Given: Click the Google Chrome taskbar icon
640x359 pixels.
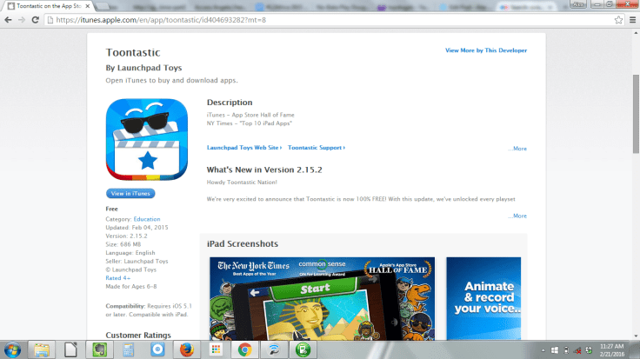Looking at the screenshot, I should tap(245, 349).
